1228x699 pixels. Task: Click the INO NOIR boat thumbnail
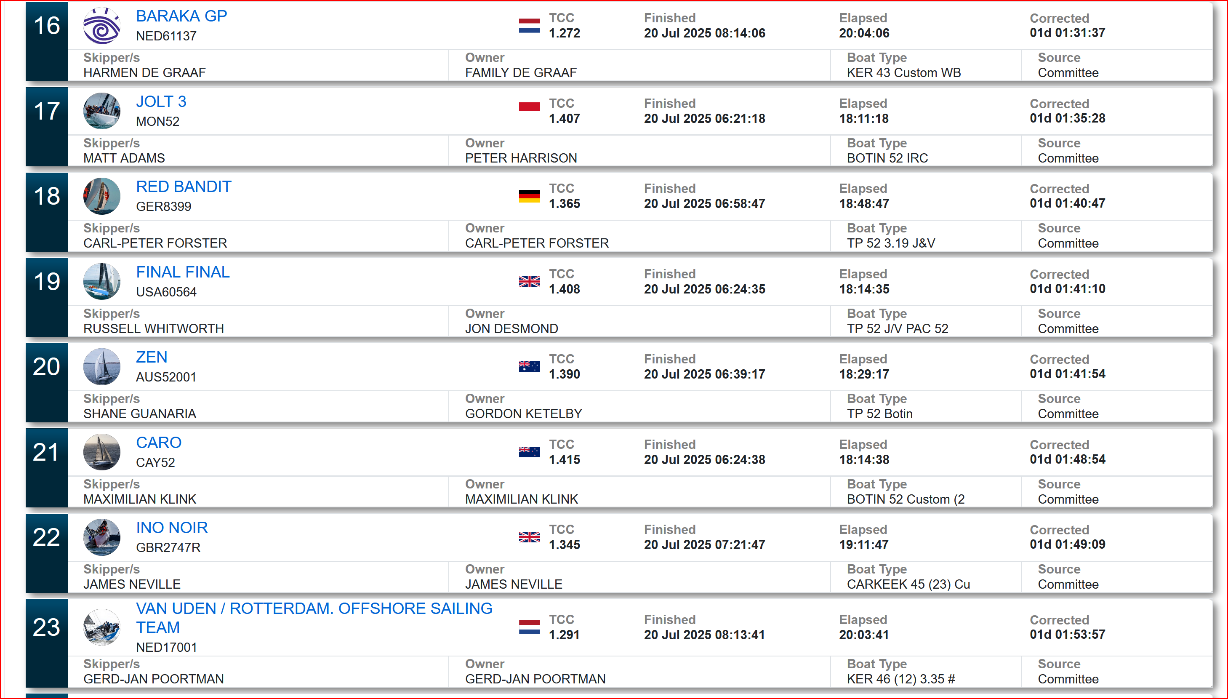[102, 537]
